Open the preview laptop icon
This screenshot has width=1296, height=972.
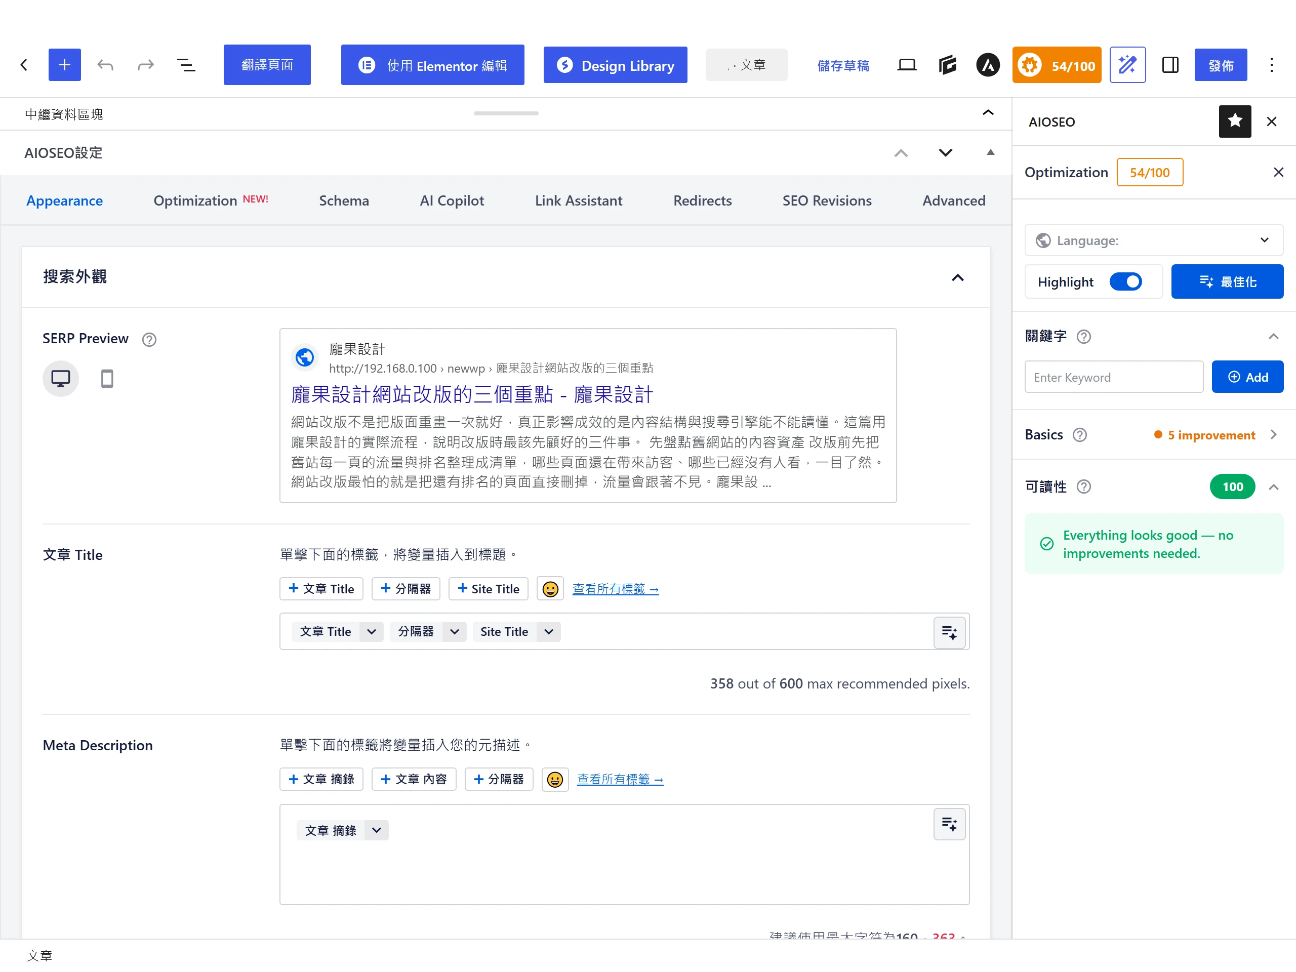point(906,64)
